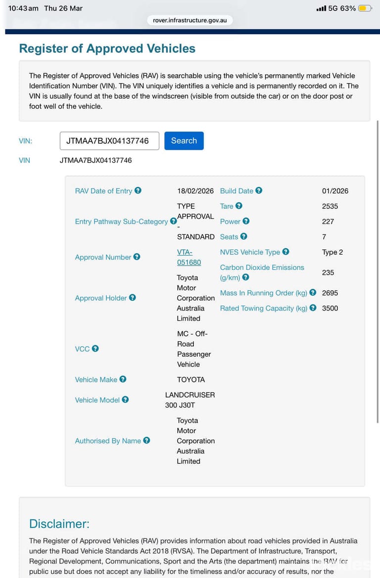Click the Power value 227
Image resolution: width=380 pixels, height=578 pixels.
(x=328, y=222)
